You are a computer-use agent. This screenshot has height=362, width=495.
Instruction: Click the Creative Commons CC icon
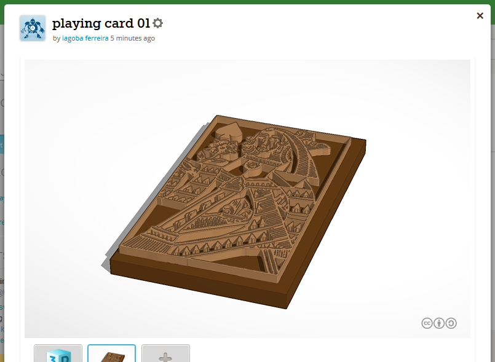pyautogui.click(x=427, y=323)
